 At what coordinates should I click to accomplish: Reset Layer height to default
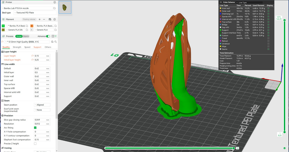coord(32,56)
